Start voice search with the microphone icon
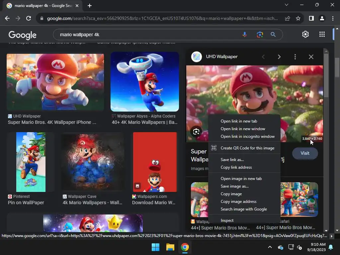Image resolution: width=340 pixels, height=255 pixels. pos(245,35)
